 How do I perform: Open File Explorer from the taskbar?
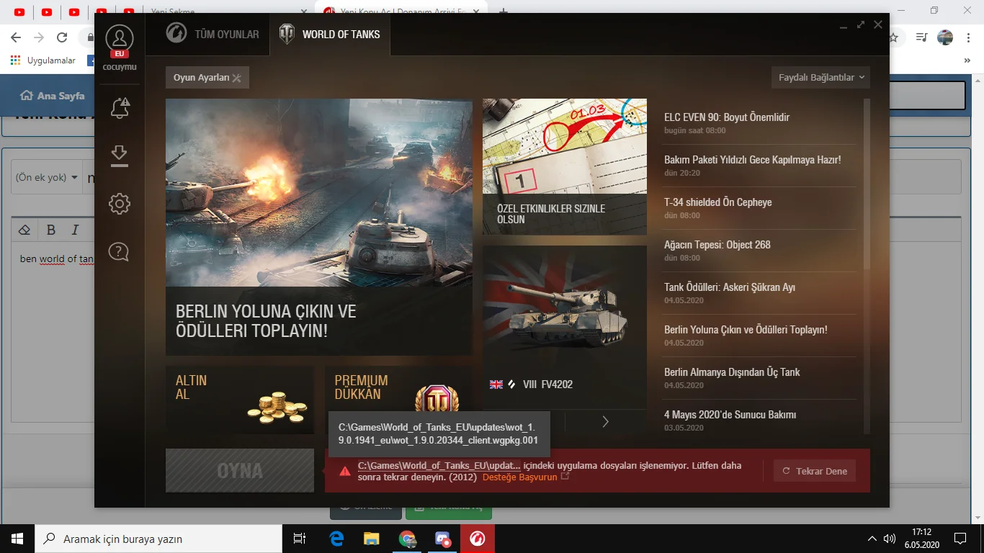[x=371, y=539]
